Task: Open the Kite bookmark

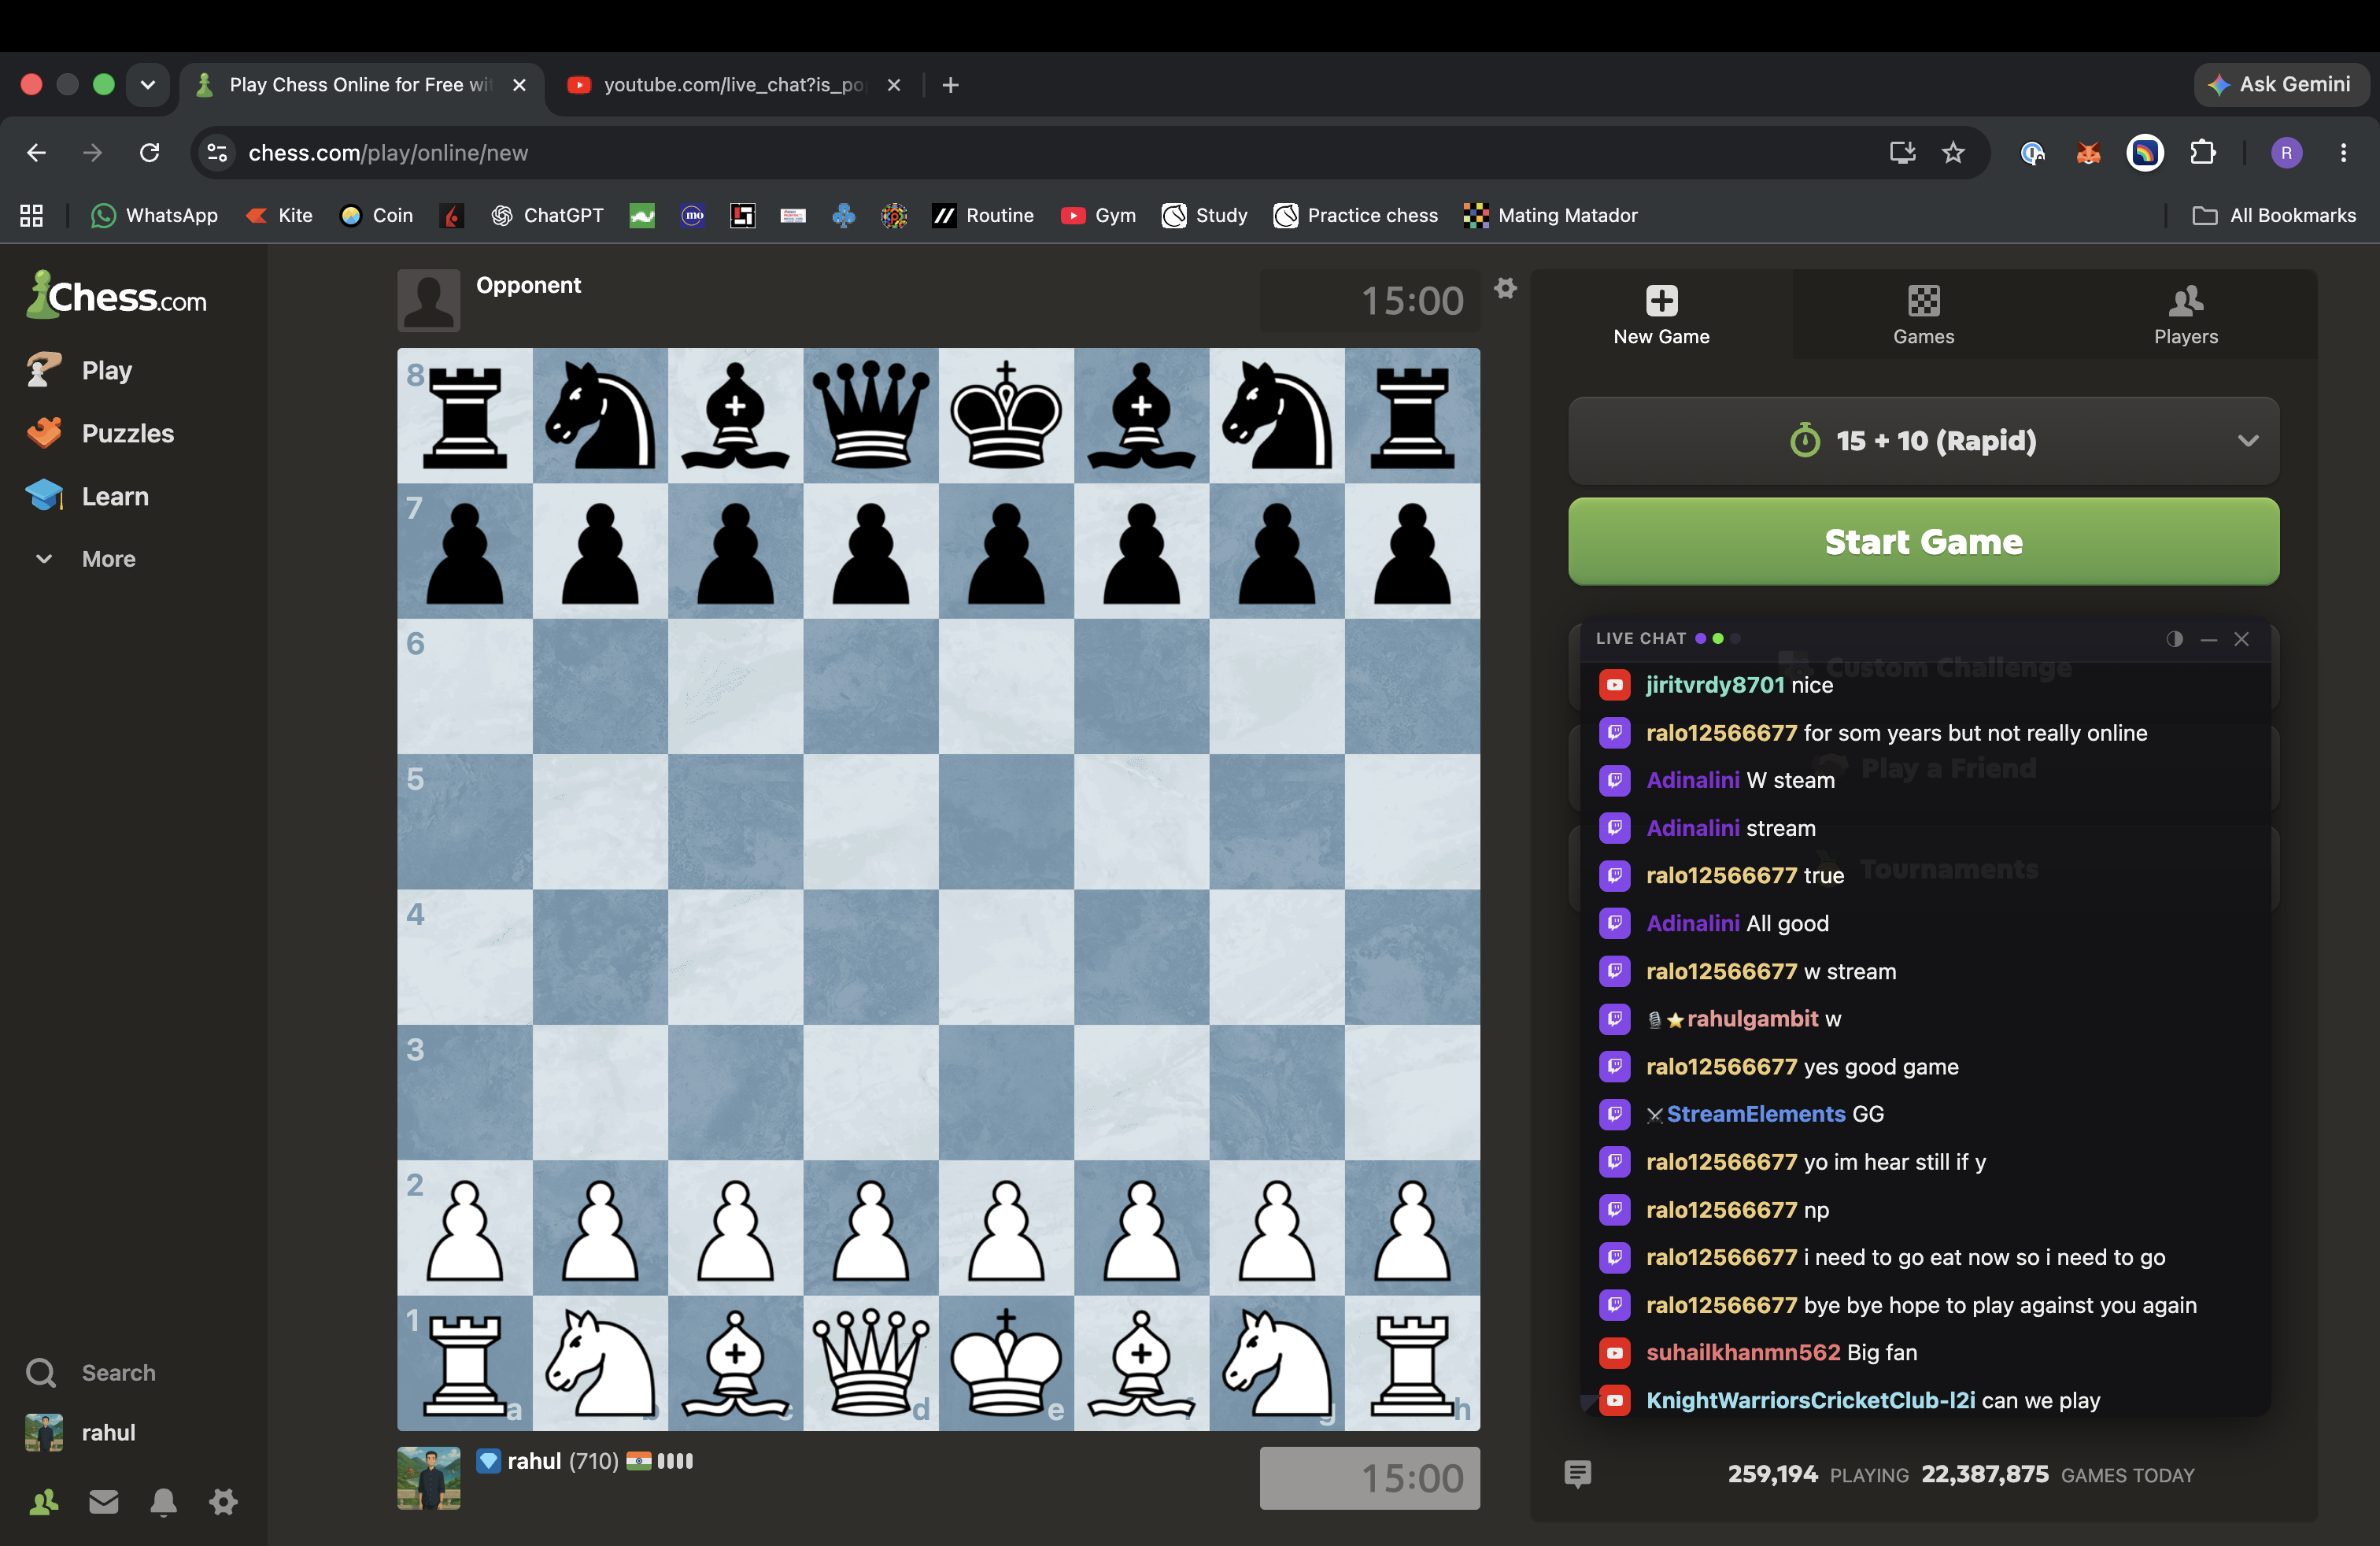Action: point(280,215)
